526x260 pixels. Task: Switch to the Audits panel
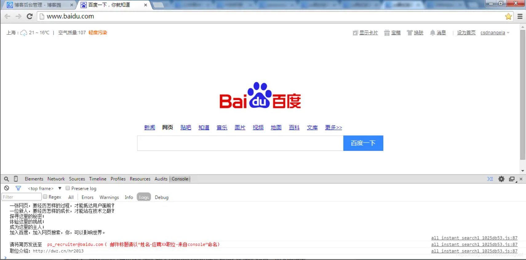(161, 179)
